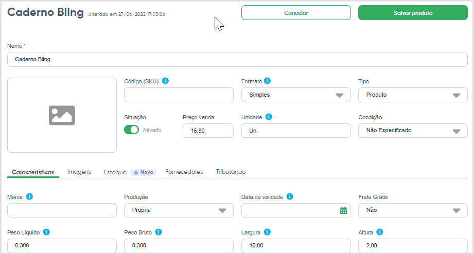The image size is (474, 254).
Task: Click the info icon next to Altura
Action: tap(380, 232)
